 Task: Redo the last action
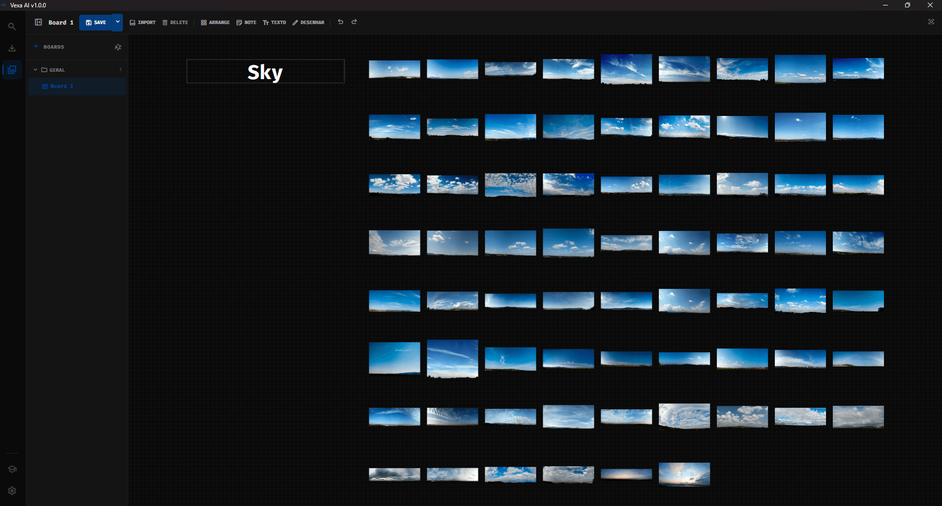(354, 22)
